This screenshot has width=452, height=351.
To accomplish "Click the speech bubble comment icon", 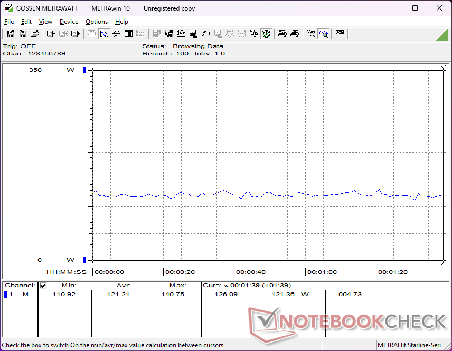I will click(x=340, y=34).
